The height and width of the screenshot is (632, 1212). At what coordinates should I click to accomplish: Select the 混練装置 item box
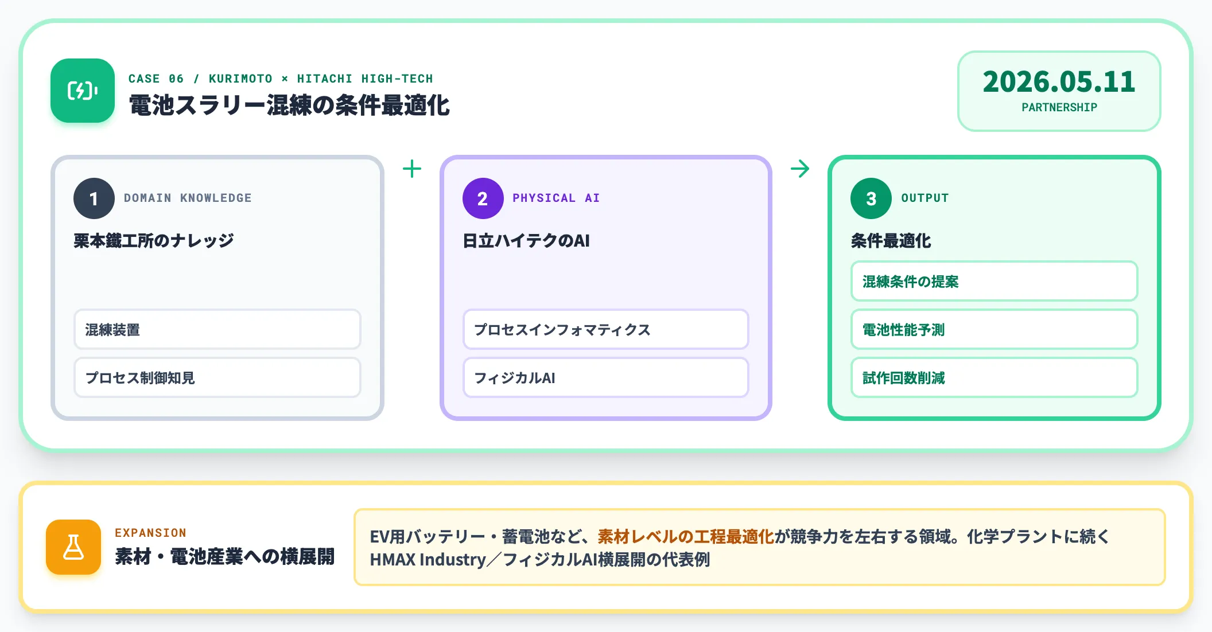217,329
